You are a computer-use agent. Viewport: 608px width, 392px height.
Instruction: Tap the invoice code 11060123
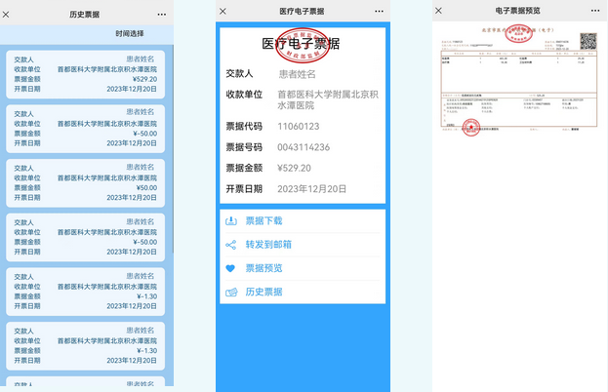(299, 126)
